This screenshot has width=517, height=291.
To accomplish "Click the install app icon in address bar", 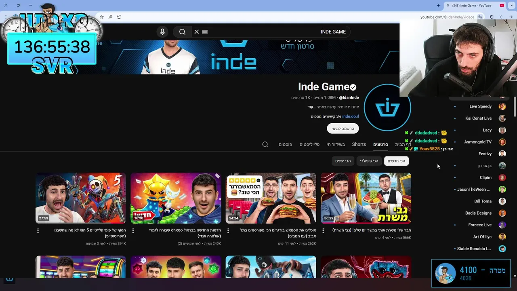I will click(x=119, y=17).
